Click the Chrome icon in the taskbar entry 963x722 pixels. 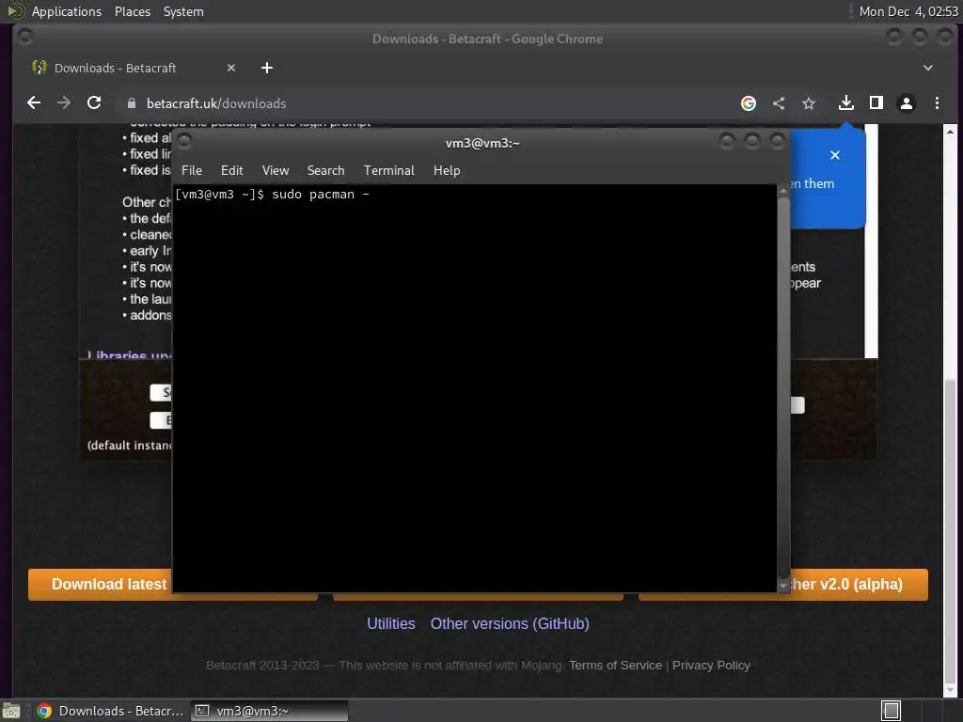click(43, 711)
